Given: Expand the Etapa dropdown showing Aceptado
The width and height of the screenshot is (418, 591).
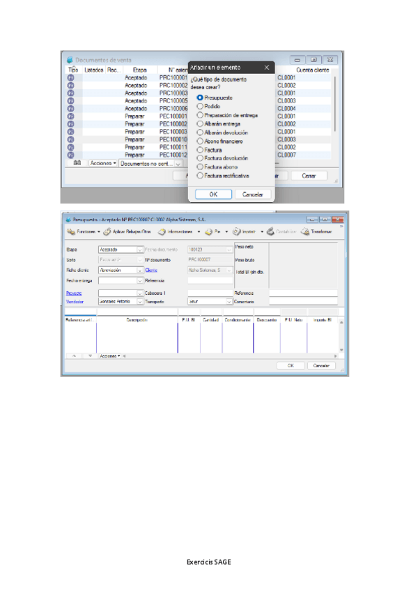Looking at the screenshot, I should [x=139, y=249].
